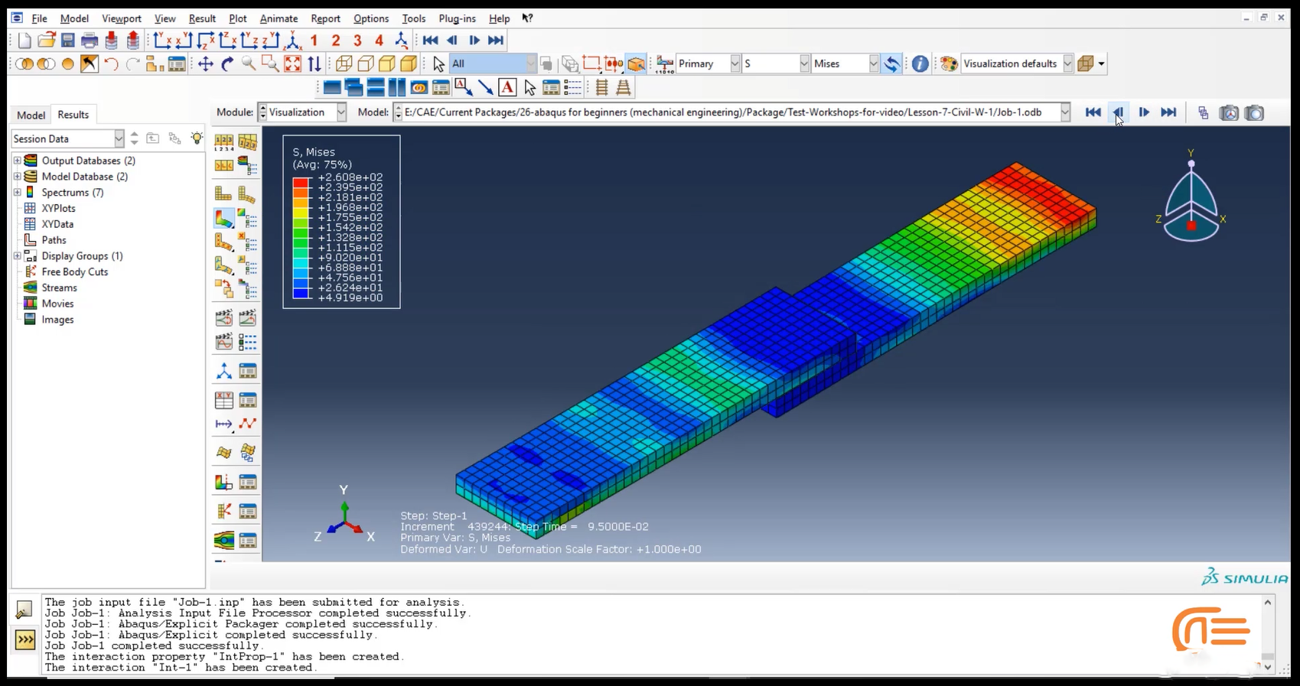The image size is (1300, 686).
Task: Click Create XY Data icon
Action: (x=223, y=400)
